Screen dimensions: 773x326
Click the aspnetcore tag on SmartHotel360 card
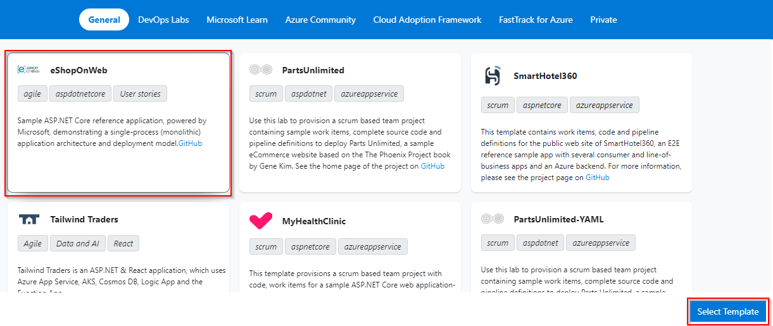(542, 105)
